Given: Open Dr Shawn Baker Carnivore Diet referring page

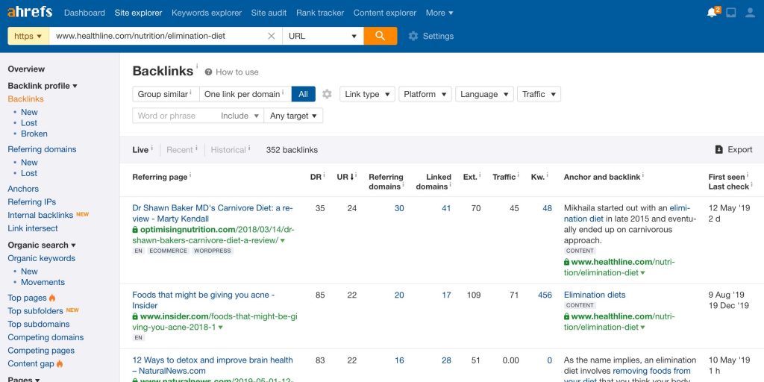Looking at the screenshot, I should 213,213.
